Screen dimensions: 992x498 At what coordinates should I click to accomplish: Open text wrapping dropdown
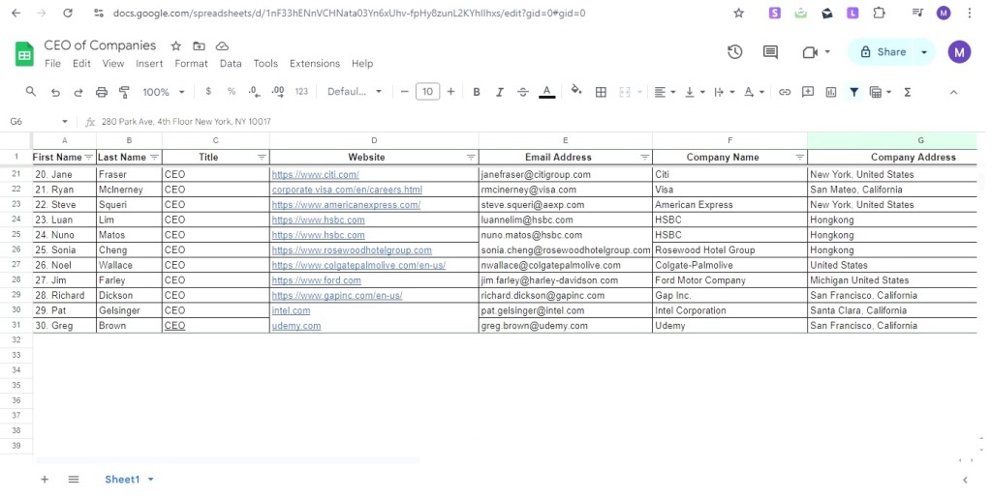(x=724, y=92)
